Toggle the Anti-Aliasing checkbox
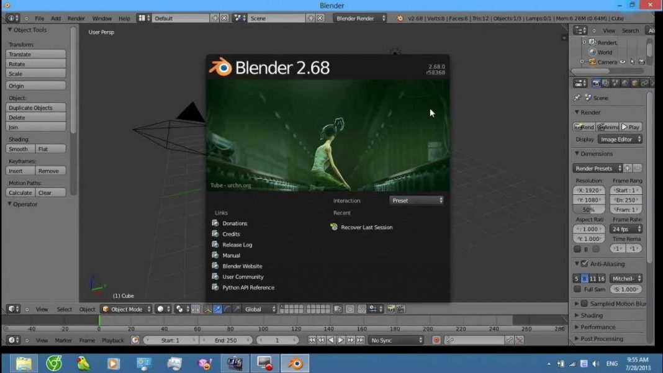 point(584,264)
